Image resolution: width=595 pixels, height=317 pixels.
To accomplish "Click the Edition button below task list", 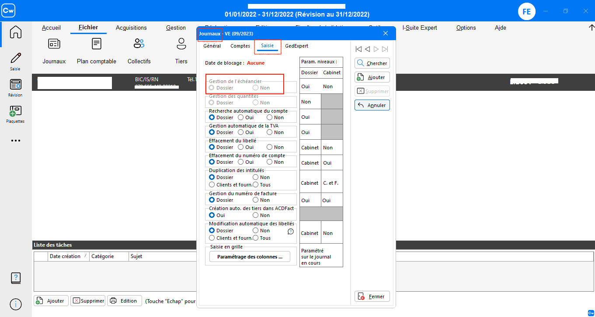I will click(125, 301).
